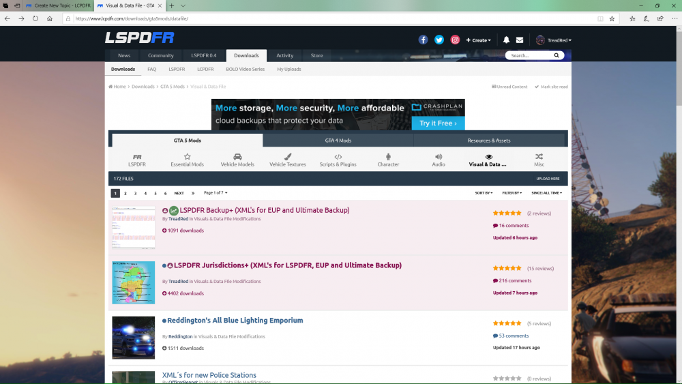Open the Filter By dropdown
682x384 pixels.
[512, 192]
